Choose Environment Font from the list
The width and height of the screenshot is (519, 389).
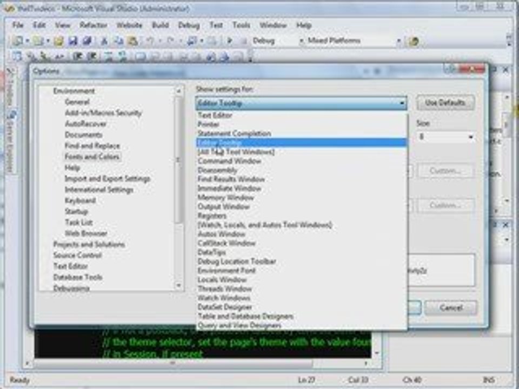(x=301, y=271)
